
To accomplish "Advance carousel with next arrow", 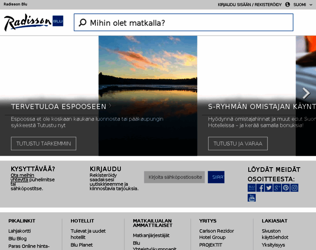I will pyautogui.click(x=306, y=93).
